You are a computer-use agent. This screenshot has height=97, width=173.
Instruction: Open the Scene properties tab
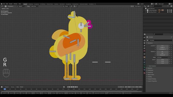point(144,48)
